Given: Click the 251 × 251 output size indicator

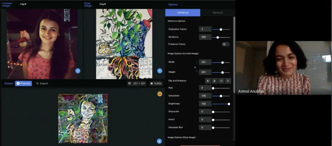Looking at the screenshot, I should pyautogui.click(x=137, y=83).
